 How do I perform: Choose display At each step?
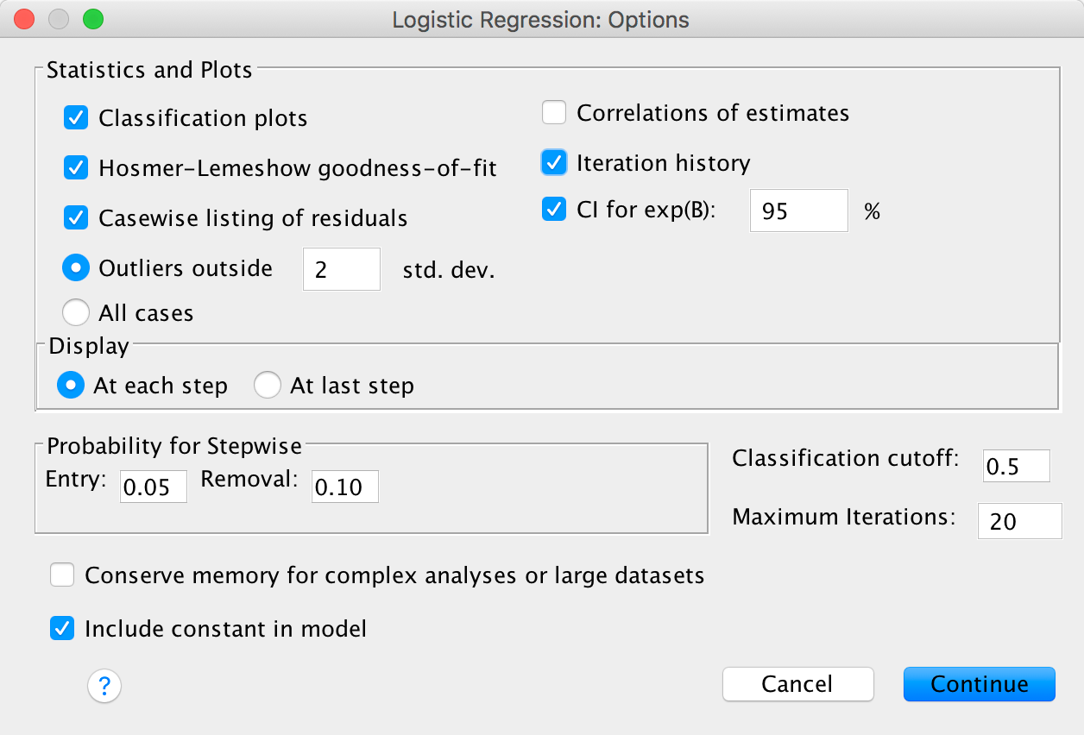[71, 386]
